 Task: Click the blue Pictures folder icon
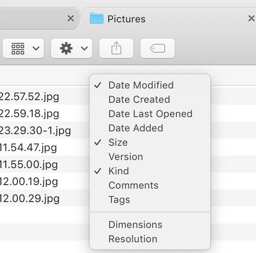97,18
